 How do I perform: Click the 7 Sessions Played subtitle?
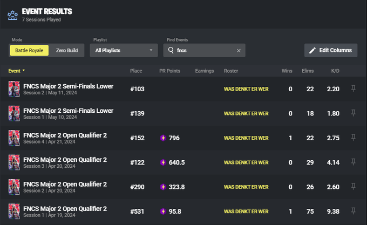tap(42, 19)
